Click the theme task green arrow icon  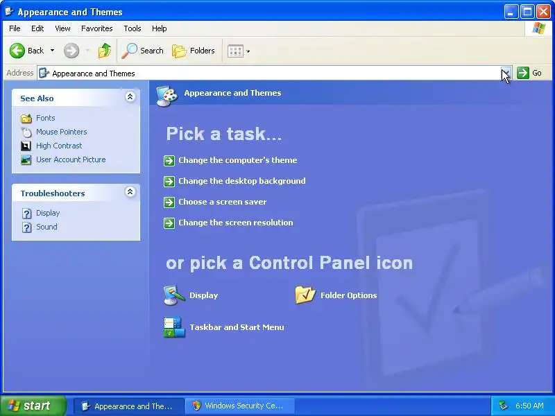169,161
